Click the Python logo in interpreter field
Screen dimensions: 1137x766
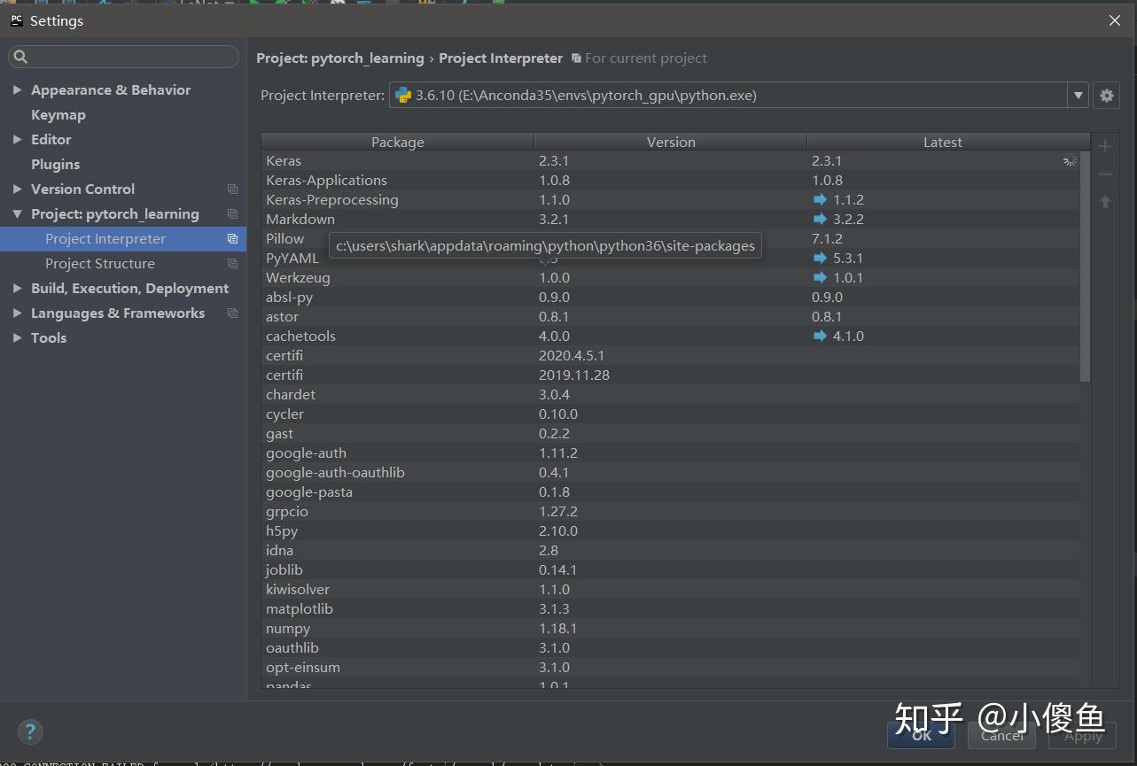pyautogui.click(x=403, y=96)
